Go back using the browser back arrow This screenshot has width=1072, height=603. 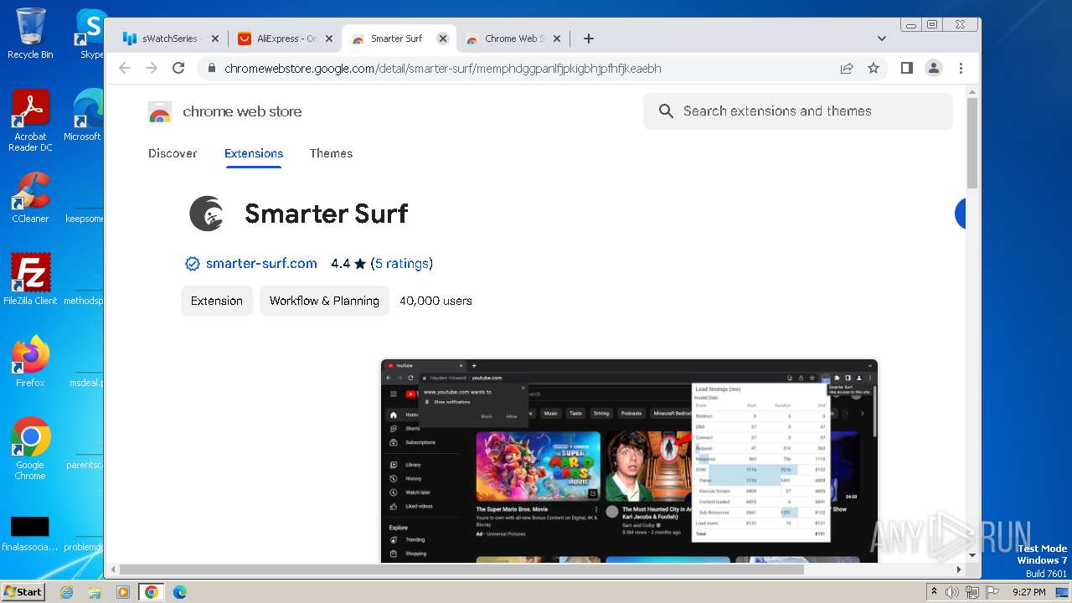125,69
